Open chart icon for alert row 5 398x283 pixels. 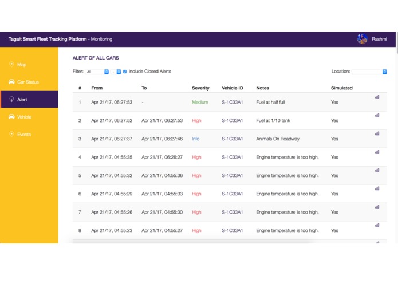tap(377, 170)
